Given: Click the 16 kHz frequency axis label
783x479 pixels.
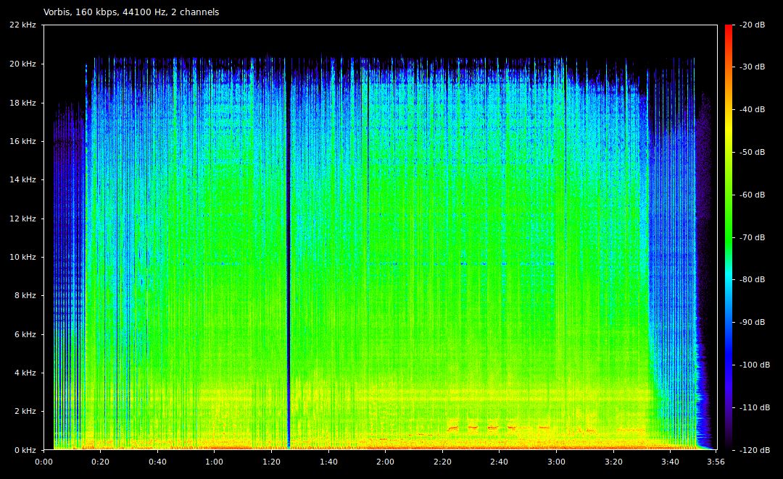Looking at the screenshot, I should [x=22, y=141].
